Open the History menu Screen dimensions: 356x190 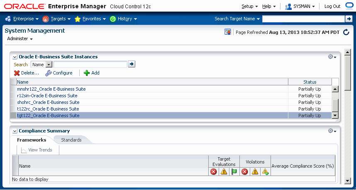[x=123, y=19]
